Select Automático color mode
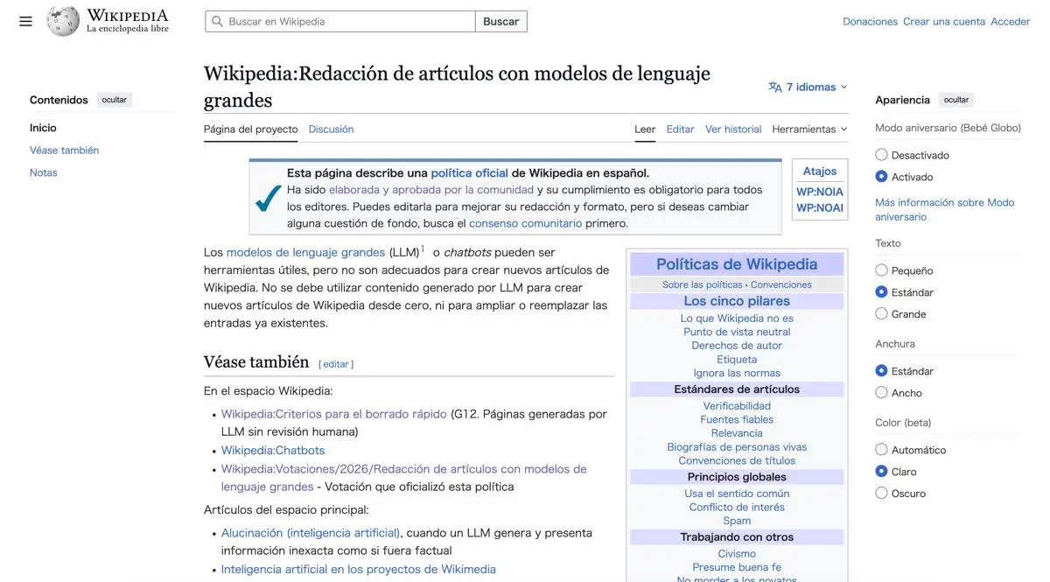 881,450
